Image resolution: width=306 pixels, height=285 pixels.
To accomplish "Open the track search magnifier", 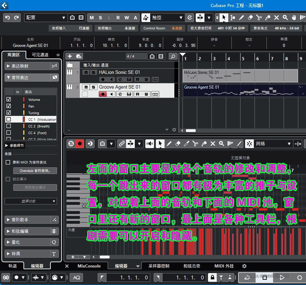I will 173,56.
